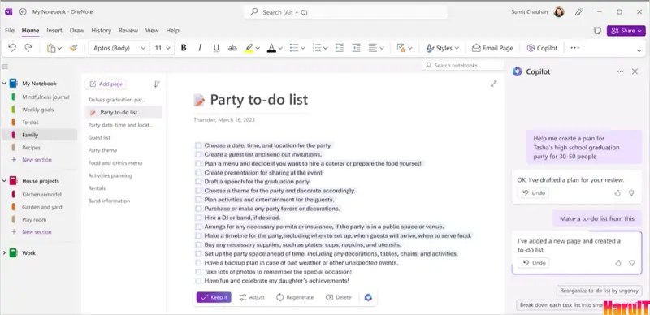650x315 pixels.
Task: Click the Search notebooks field
Action: 463,66
